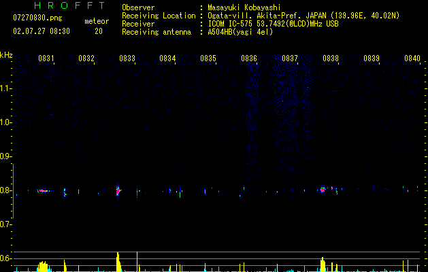Click the 0.7 kHz axis label
The height and width of the screenshot is (272, 428).
[5, 224]
